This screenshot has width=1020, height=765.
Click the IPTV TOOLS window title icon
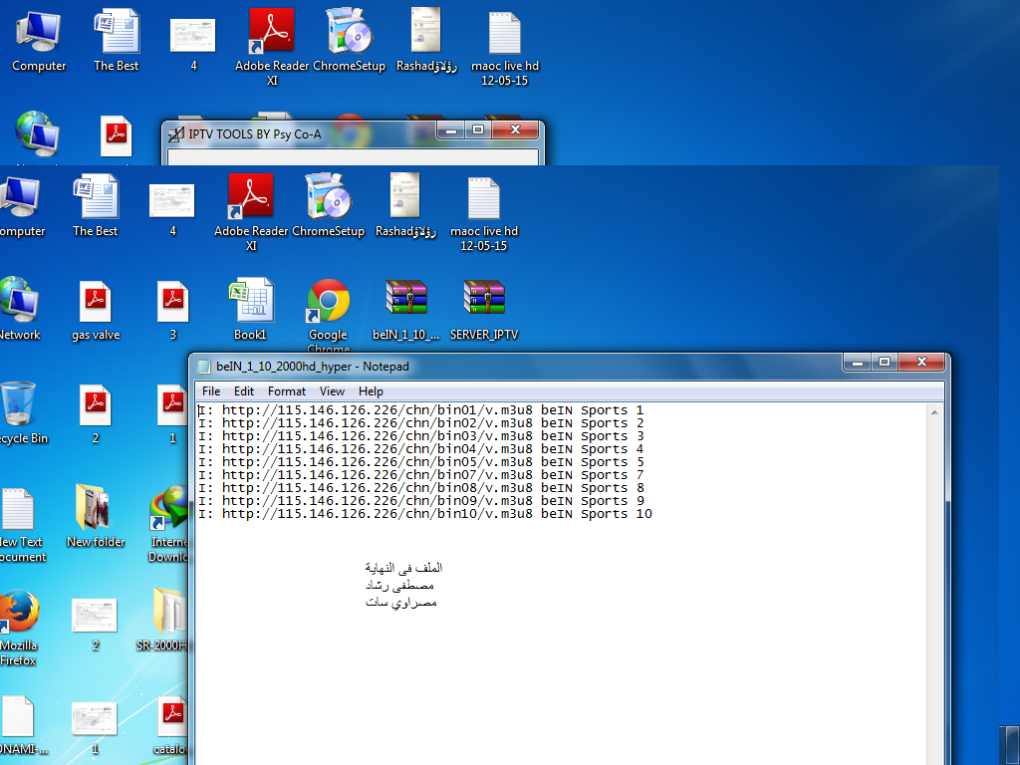(176, 134)
